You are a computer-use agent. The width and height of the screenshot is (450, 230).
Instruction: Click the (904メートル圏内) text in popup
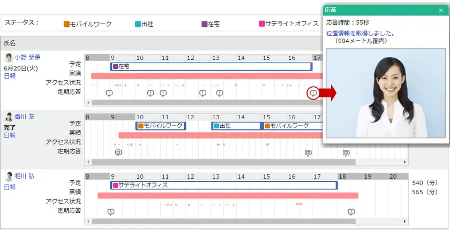361,41
